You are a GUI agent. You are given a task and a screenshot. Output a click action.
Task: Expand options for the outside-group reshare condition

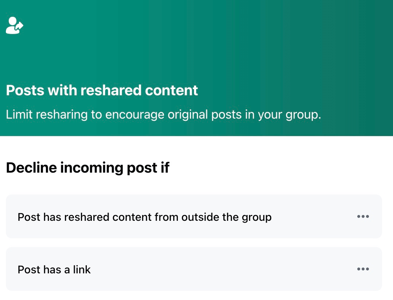363,216
